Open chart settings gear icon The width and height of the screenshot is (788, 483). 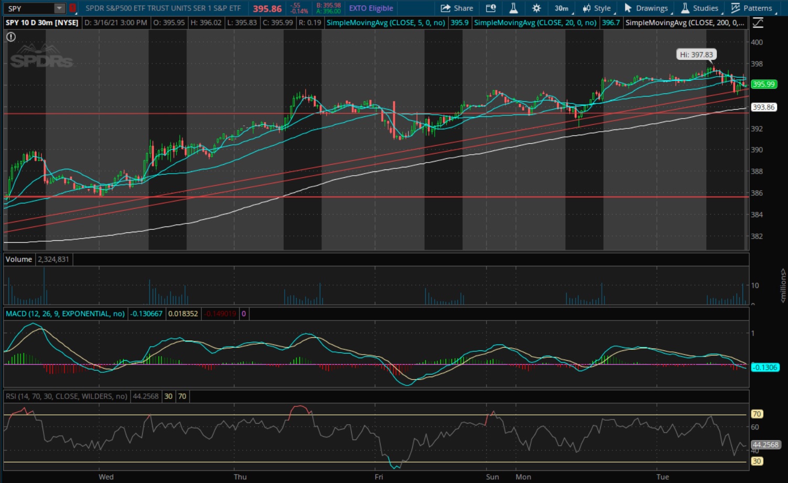tap(536, 8)
